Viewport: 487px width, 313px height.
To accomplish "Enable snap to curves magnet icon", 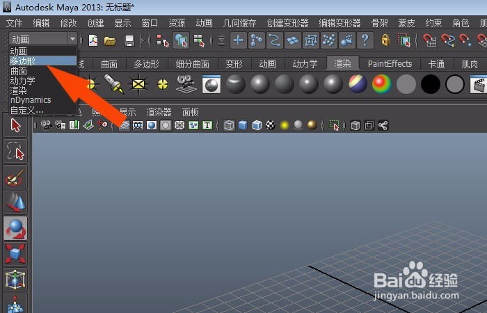I will [x=447, y=40].
